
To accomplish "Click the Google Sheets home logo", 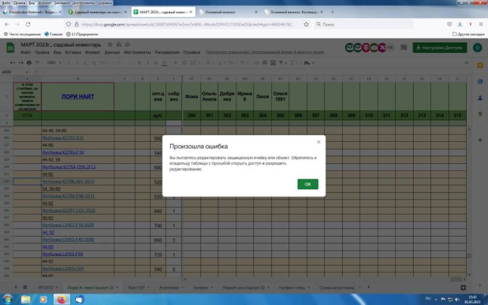I will pyautogui.click(x=10, y=48).
